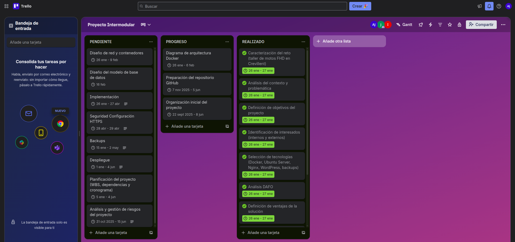The image size is (515, 242).
Task: Open the PENDIENTE list actions menu
Action: (x=151, y=42)
